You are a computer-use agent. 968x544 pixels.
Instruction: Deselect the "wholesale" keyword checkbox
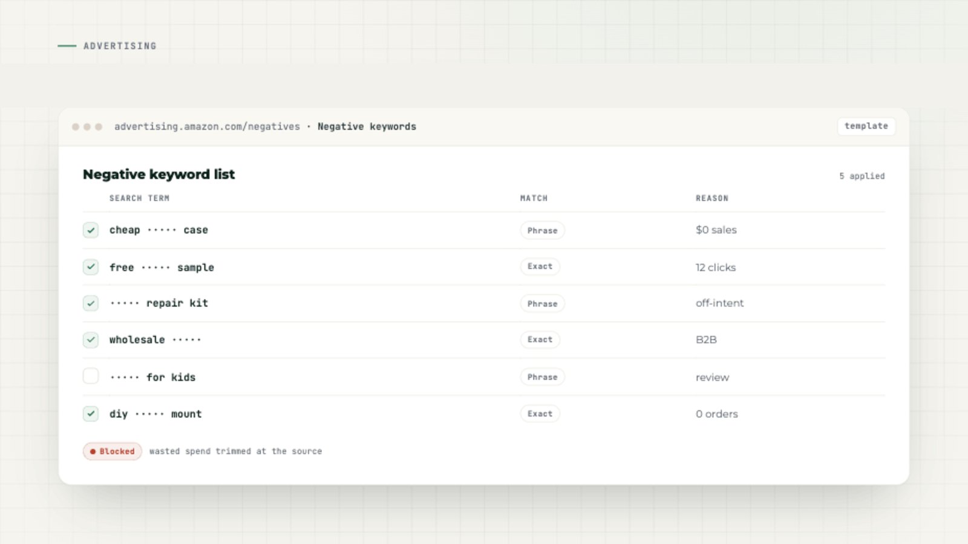coord(91,340)
